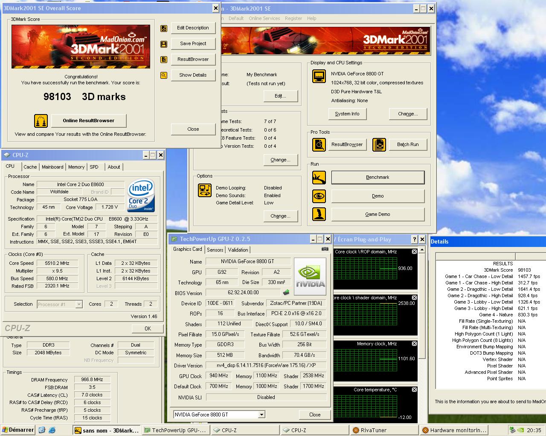Image resolution: width=546 pixels, height=436 pixels.
Task: Switch to the Validation tab in GPU-Z
Action: coord(238,250)
